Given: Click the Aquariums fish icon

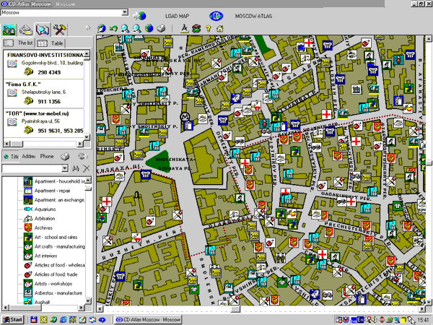Looking at the screenshot, I should coord(28,209).
